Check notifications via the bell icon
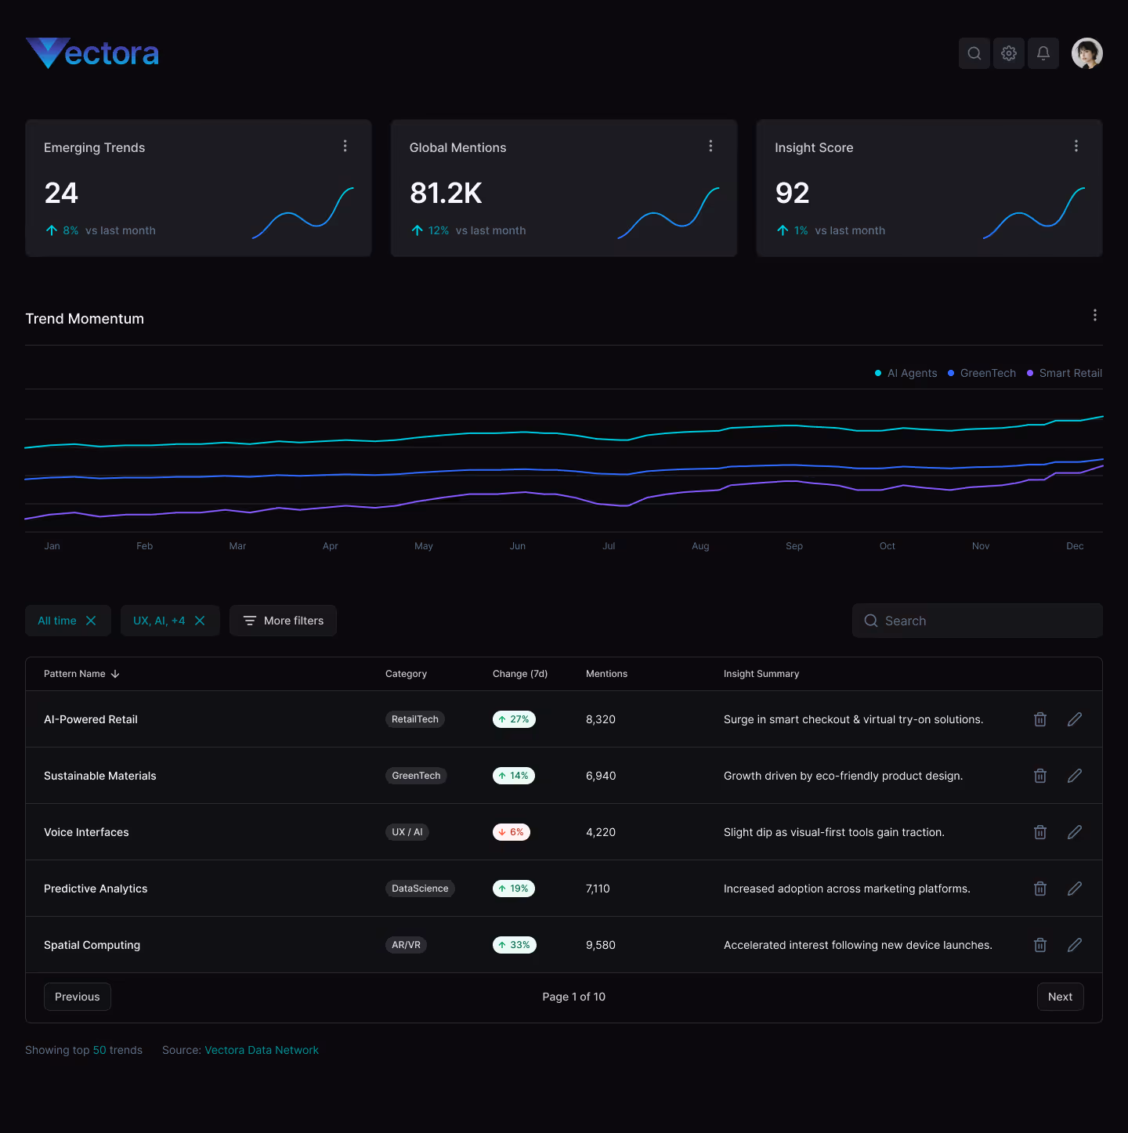Image resolution: width=1128 pixels, height=1133 pixels. click(x=1043, y=53)
